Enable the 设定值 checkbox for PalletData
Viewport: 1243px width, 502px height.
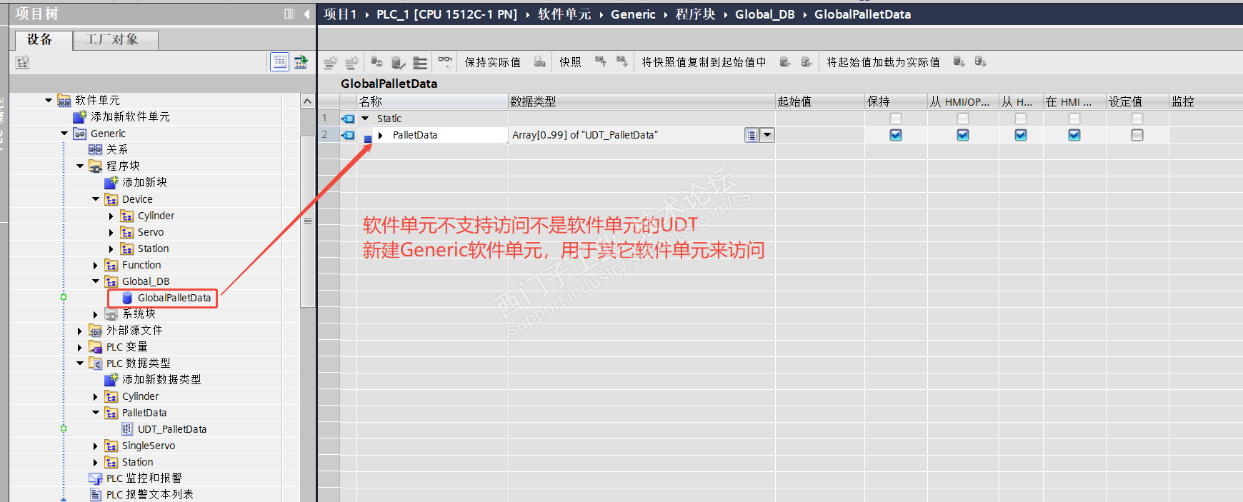point(1137,135)
